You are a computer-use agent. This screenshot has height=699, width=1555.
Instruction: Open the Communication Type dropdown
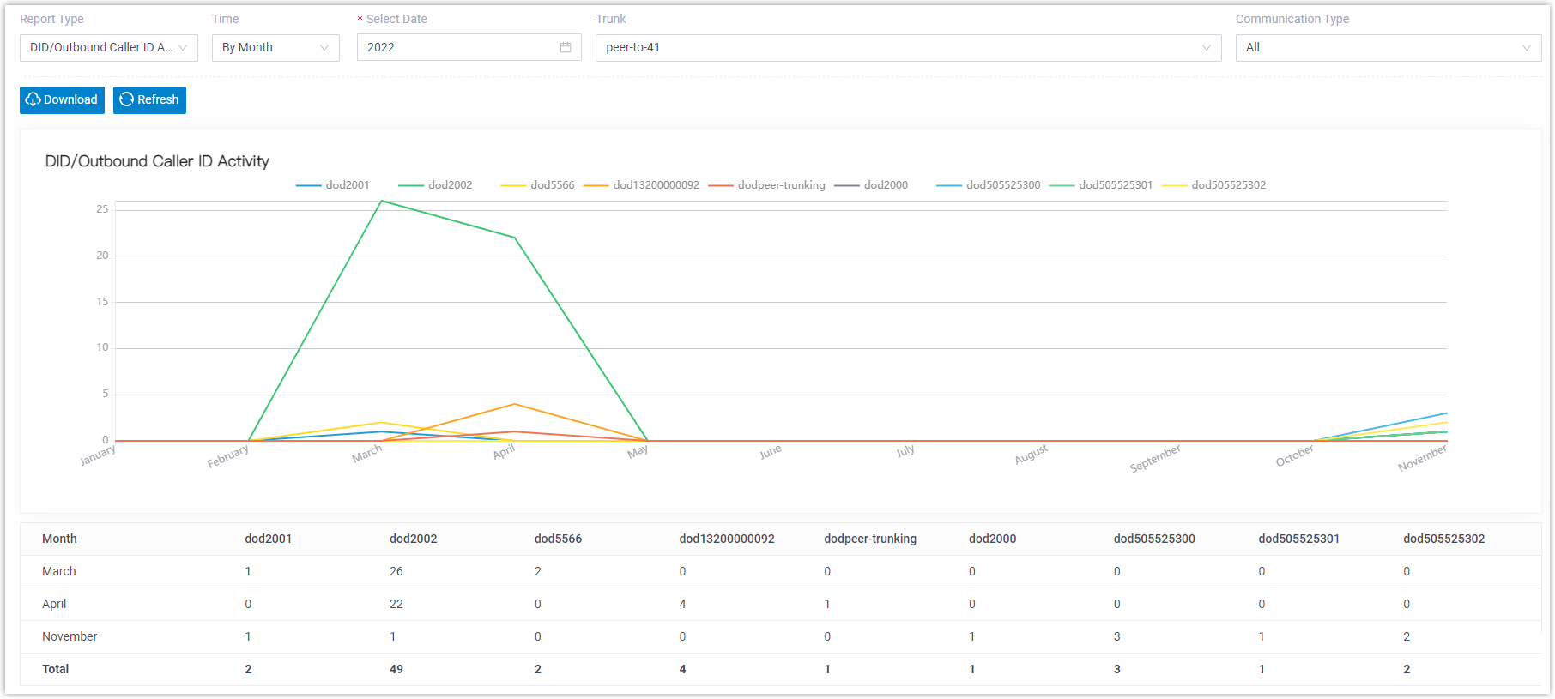(x=1387, y=48)
